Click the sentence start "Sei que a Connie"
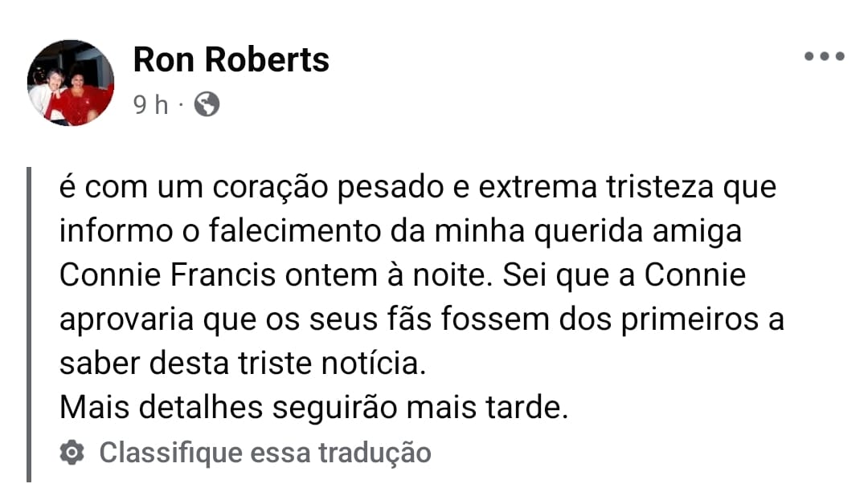 (624, 275)
